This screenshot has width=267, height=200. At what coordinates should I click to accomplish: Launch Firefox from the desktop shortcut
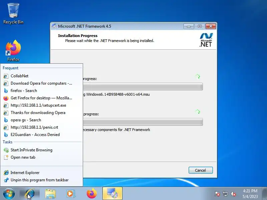(13, 51)
